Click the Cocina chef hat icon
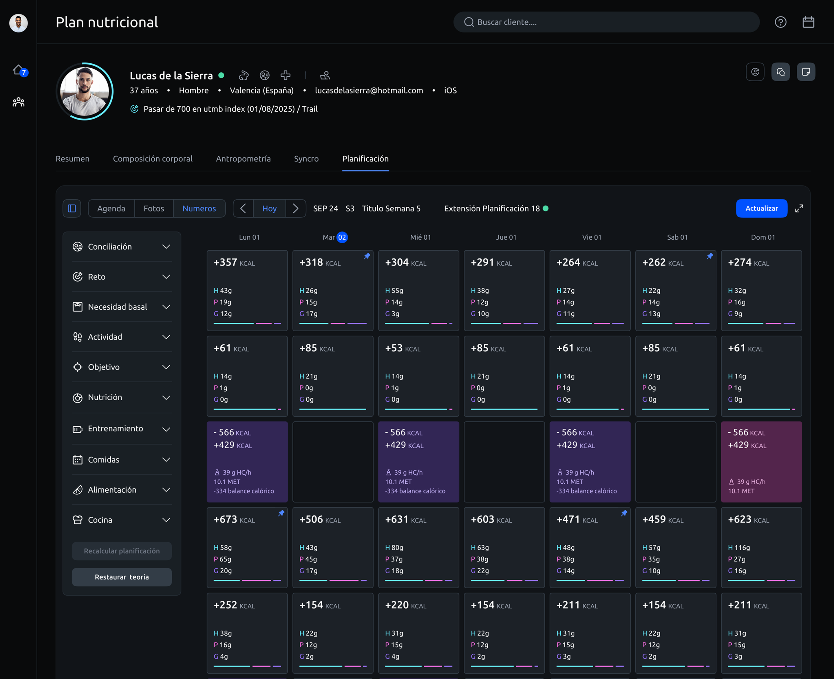 (x=78, y=520)
